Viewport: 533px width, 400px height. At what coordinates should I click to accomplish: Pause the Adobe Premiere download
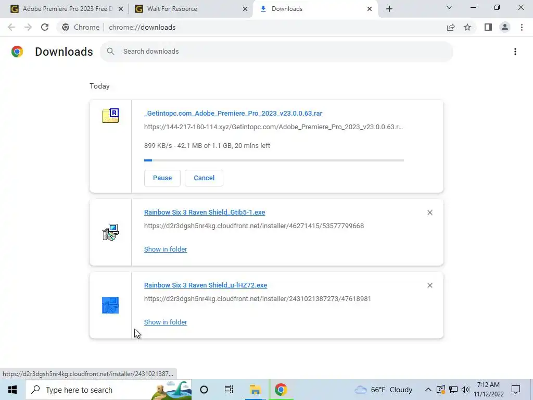pyautogui.click(x=162, y=178)
